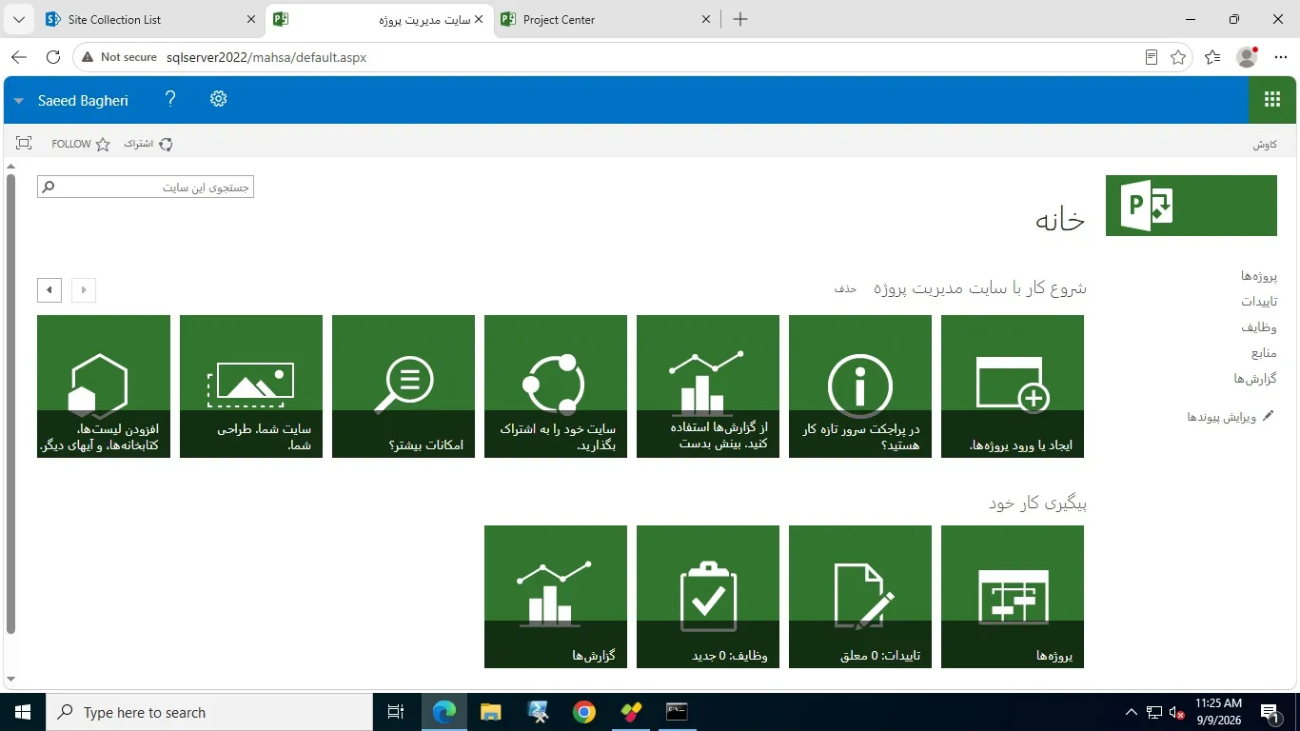Open the وظایف: 0 جدید tile
Image resolution: width=1300 pixels, height=731 pixels.
[x=708, y=597]
